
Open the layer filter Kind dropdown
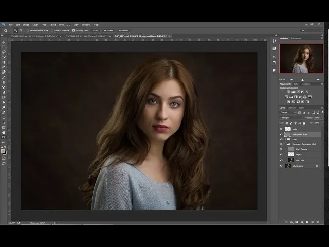(288, 113)
